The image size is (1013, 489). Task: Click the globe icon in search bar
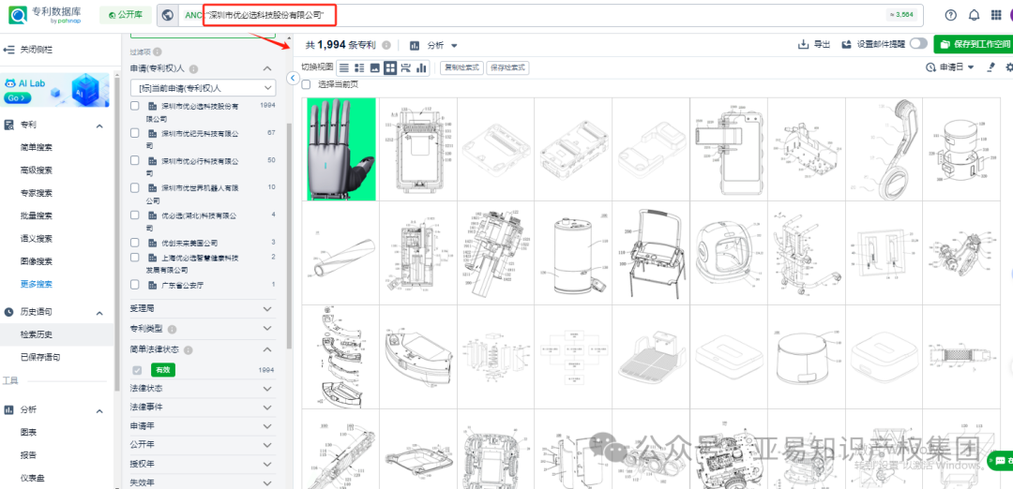(168, 15)
